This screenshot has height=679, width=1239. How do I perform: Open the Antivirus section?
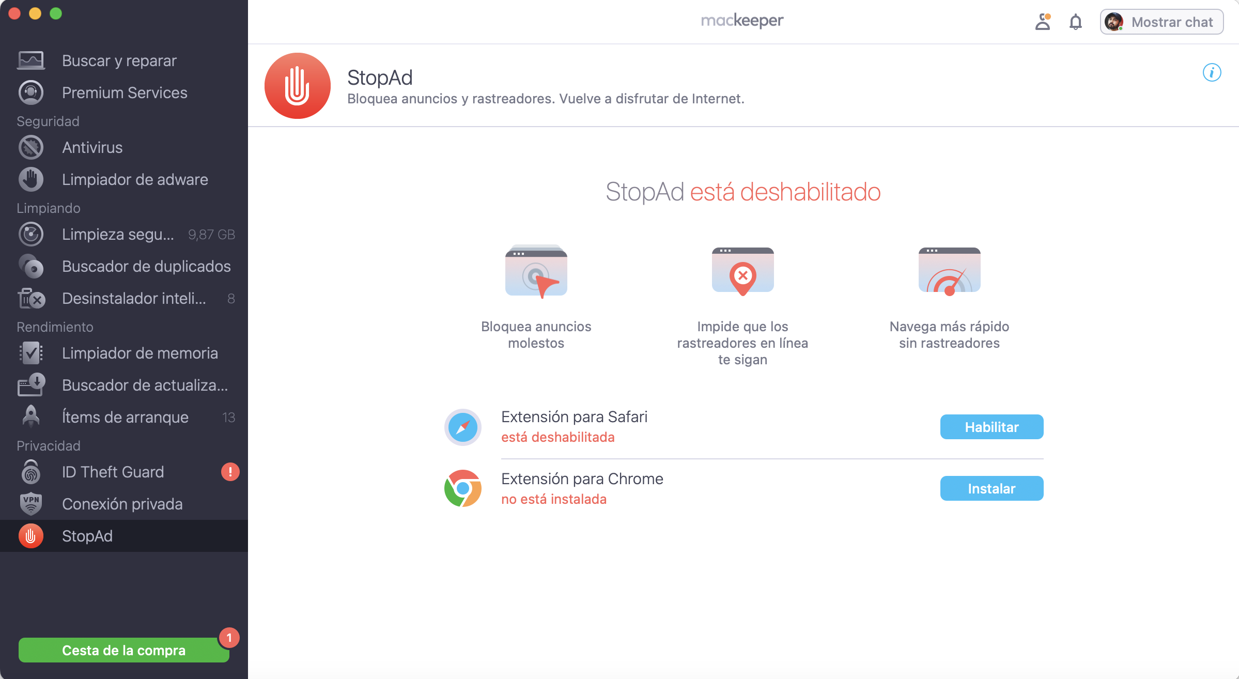click(92, 147)
